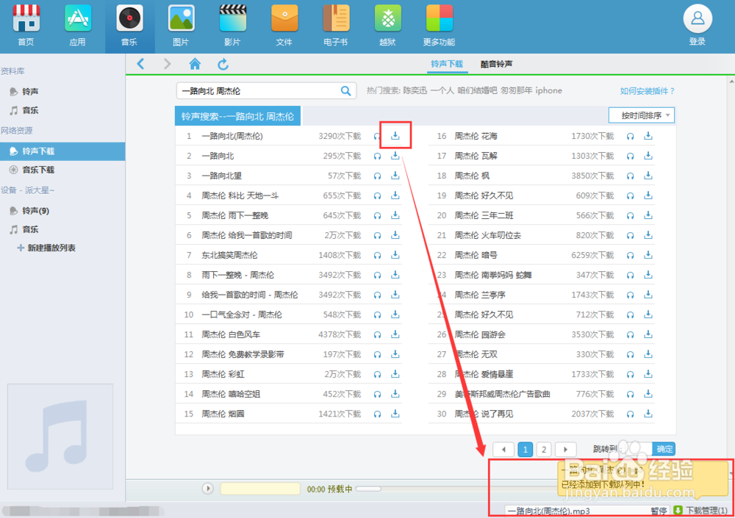Click the home icon in navigation bar
Screen dimensions: 735x518
coord(195,64)
